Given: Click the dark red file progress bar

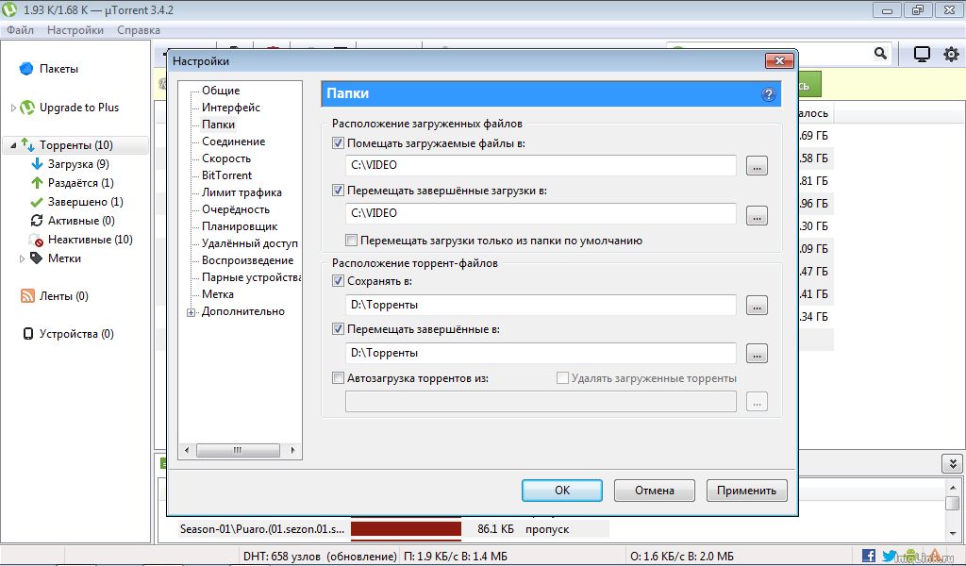Looking at the screenshot, I should (x=406, y=529).
